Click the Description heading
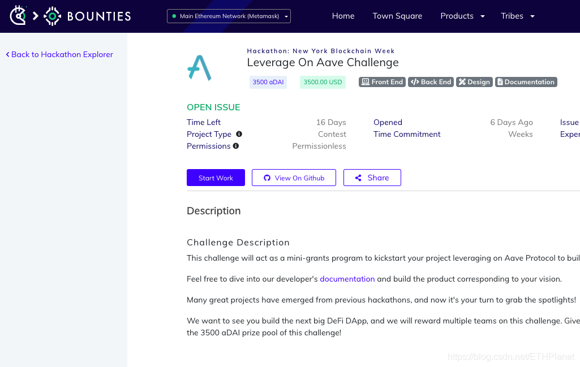 click(214, 211)
